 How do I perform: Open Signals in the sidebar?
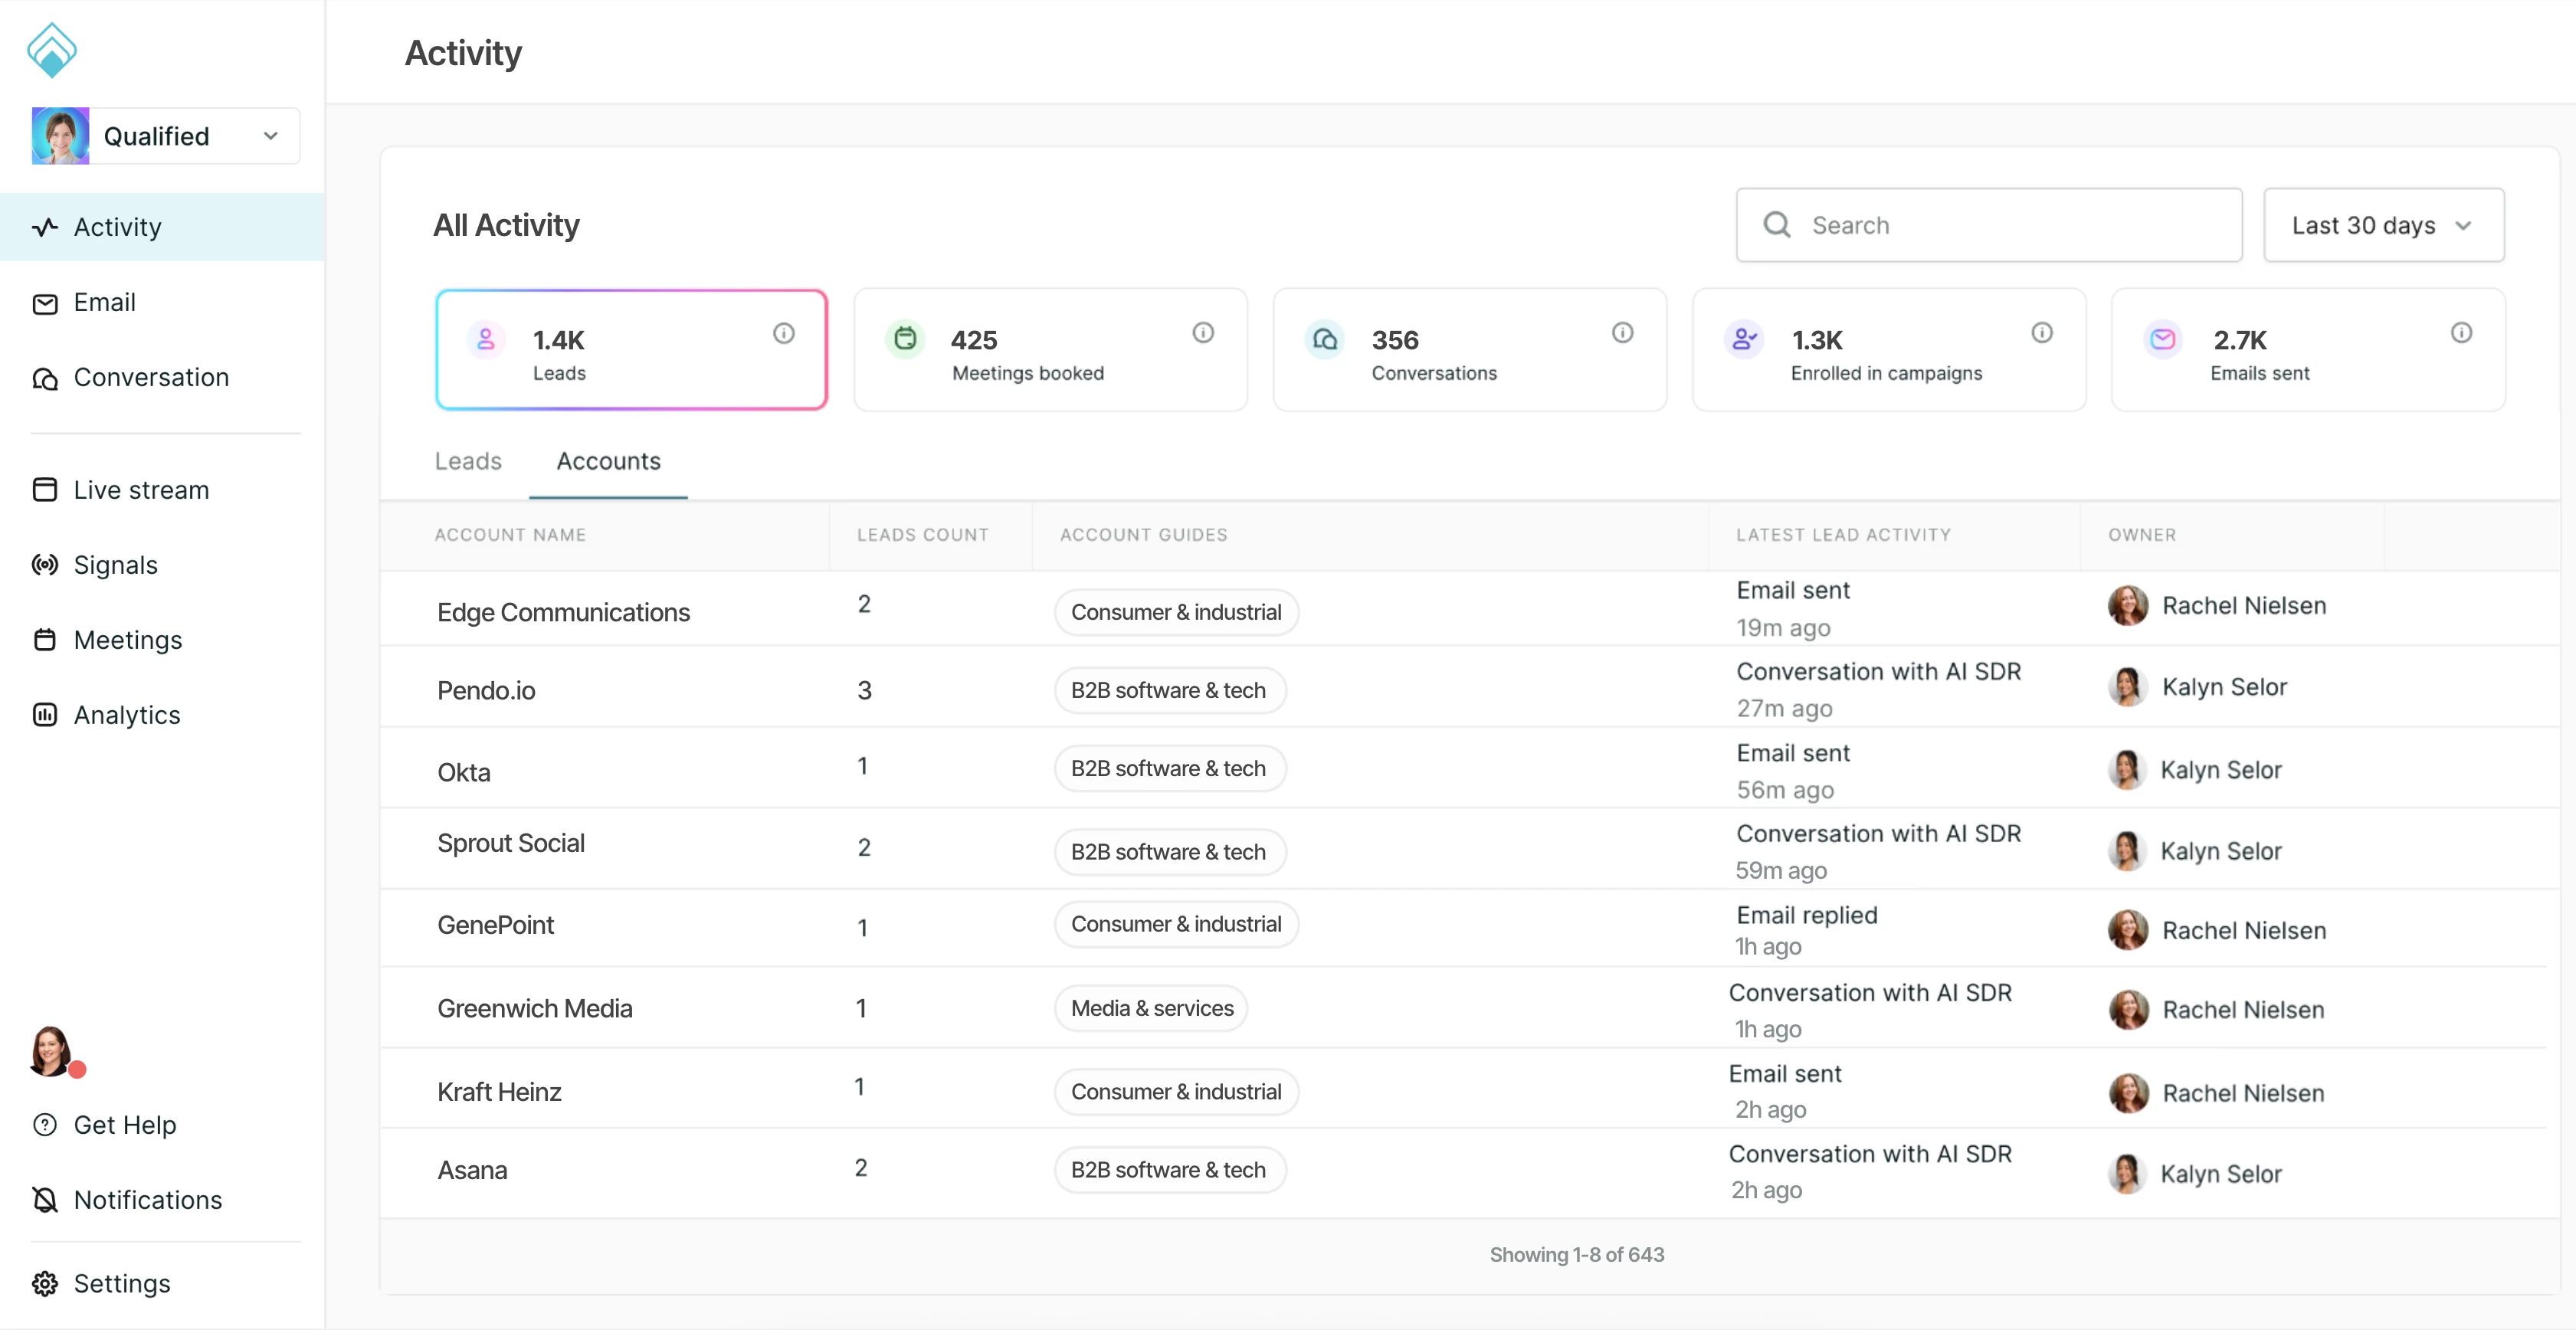point(95,565)
